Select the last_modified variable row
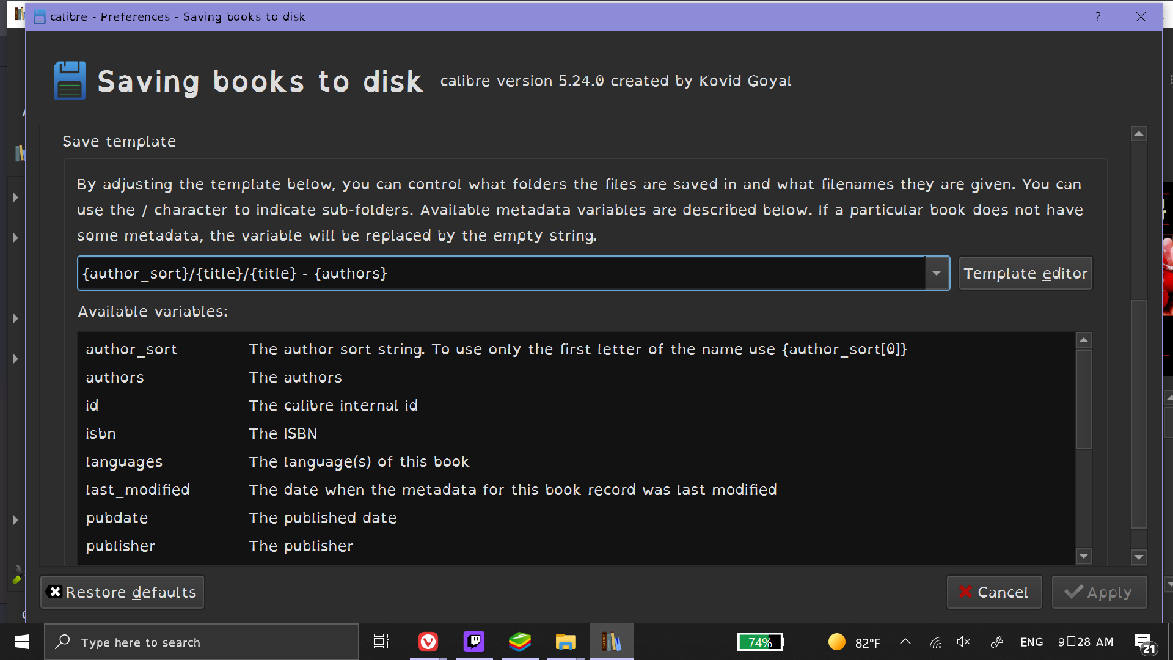 (x=137, y=490)
